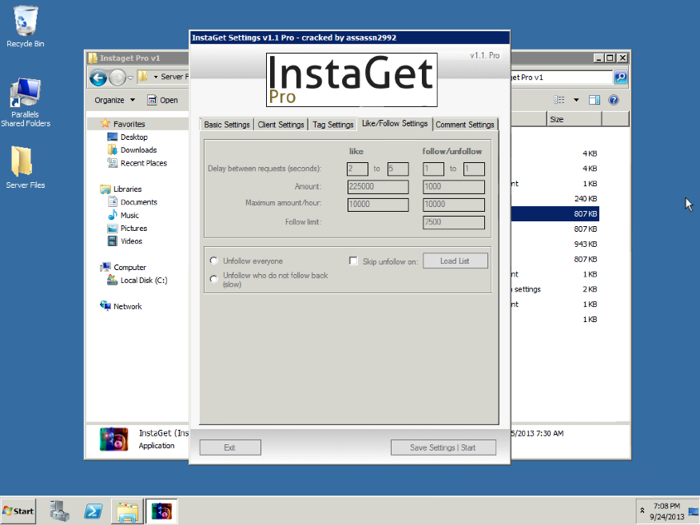This screenshot has height=525, width=700.
Task: Click the like delay minimum field
Action: coord(357,169)
